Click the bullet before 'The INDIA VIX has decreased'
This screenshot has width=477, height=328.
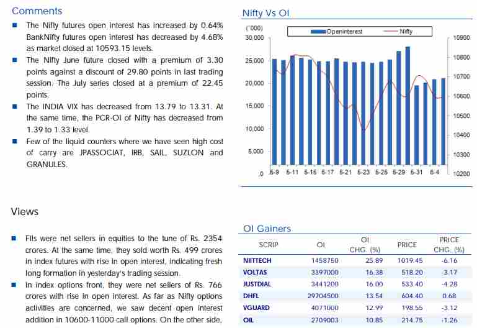coord(14,107)
